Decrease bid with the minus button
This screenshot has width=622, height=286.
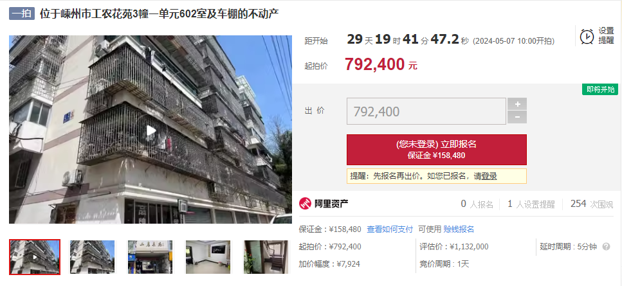tap(517, 117)
